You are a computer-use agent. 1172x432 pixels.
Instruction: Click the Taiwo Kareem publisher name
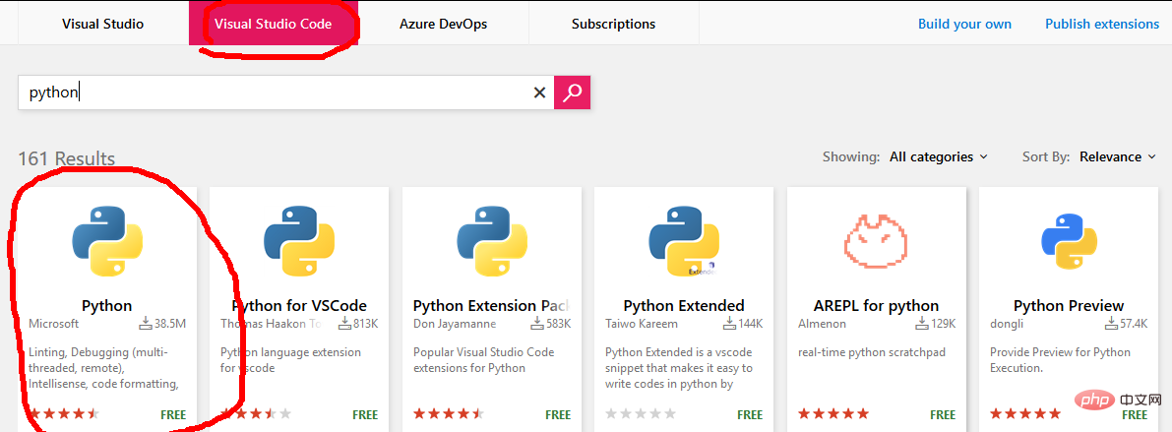(643, 324)
